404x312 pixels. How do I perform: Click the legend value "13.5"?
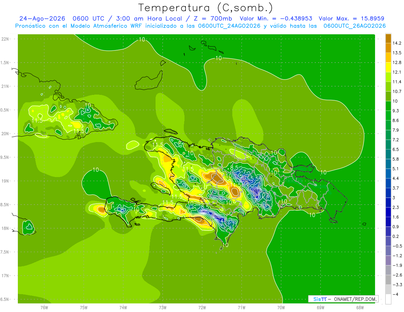tap(397, 53)
